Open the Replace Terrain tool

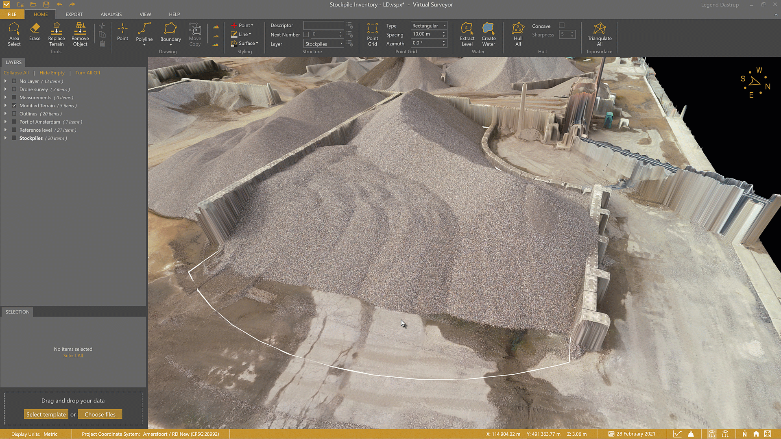click(x=56, y=35)
